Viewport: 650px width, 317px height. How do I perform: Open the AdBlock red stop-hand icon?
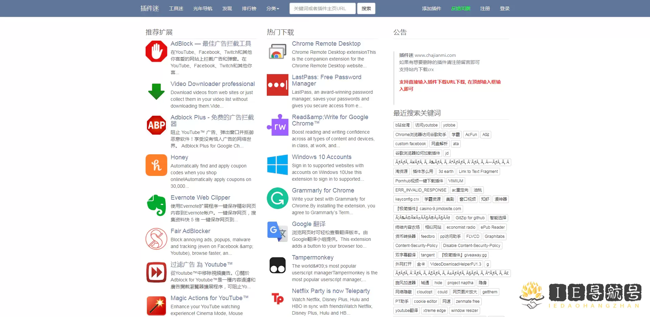156,51
